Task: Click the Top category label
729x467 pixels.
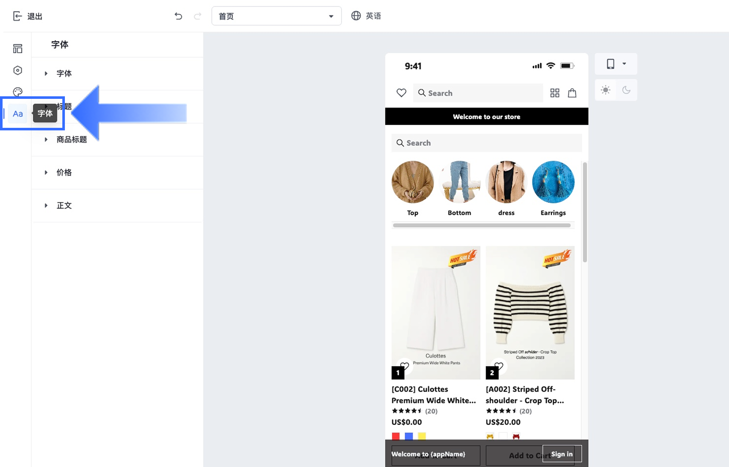Action: (x=413, y=213)
